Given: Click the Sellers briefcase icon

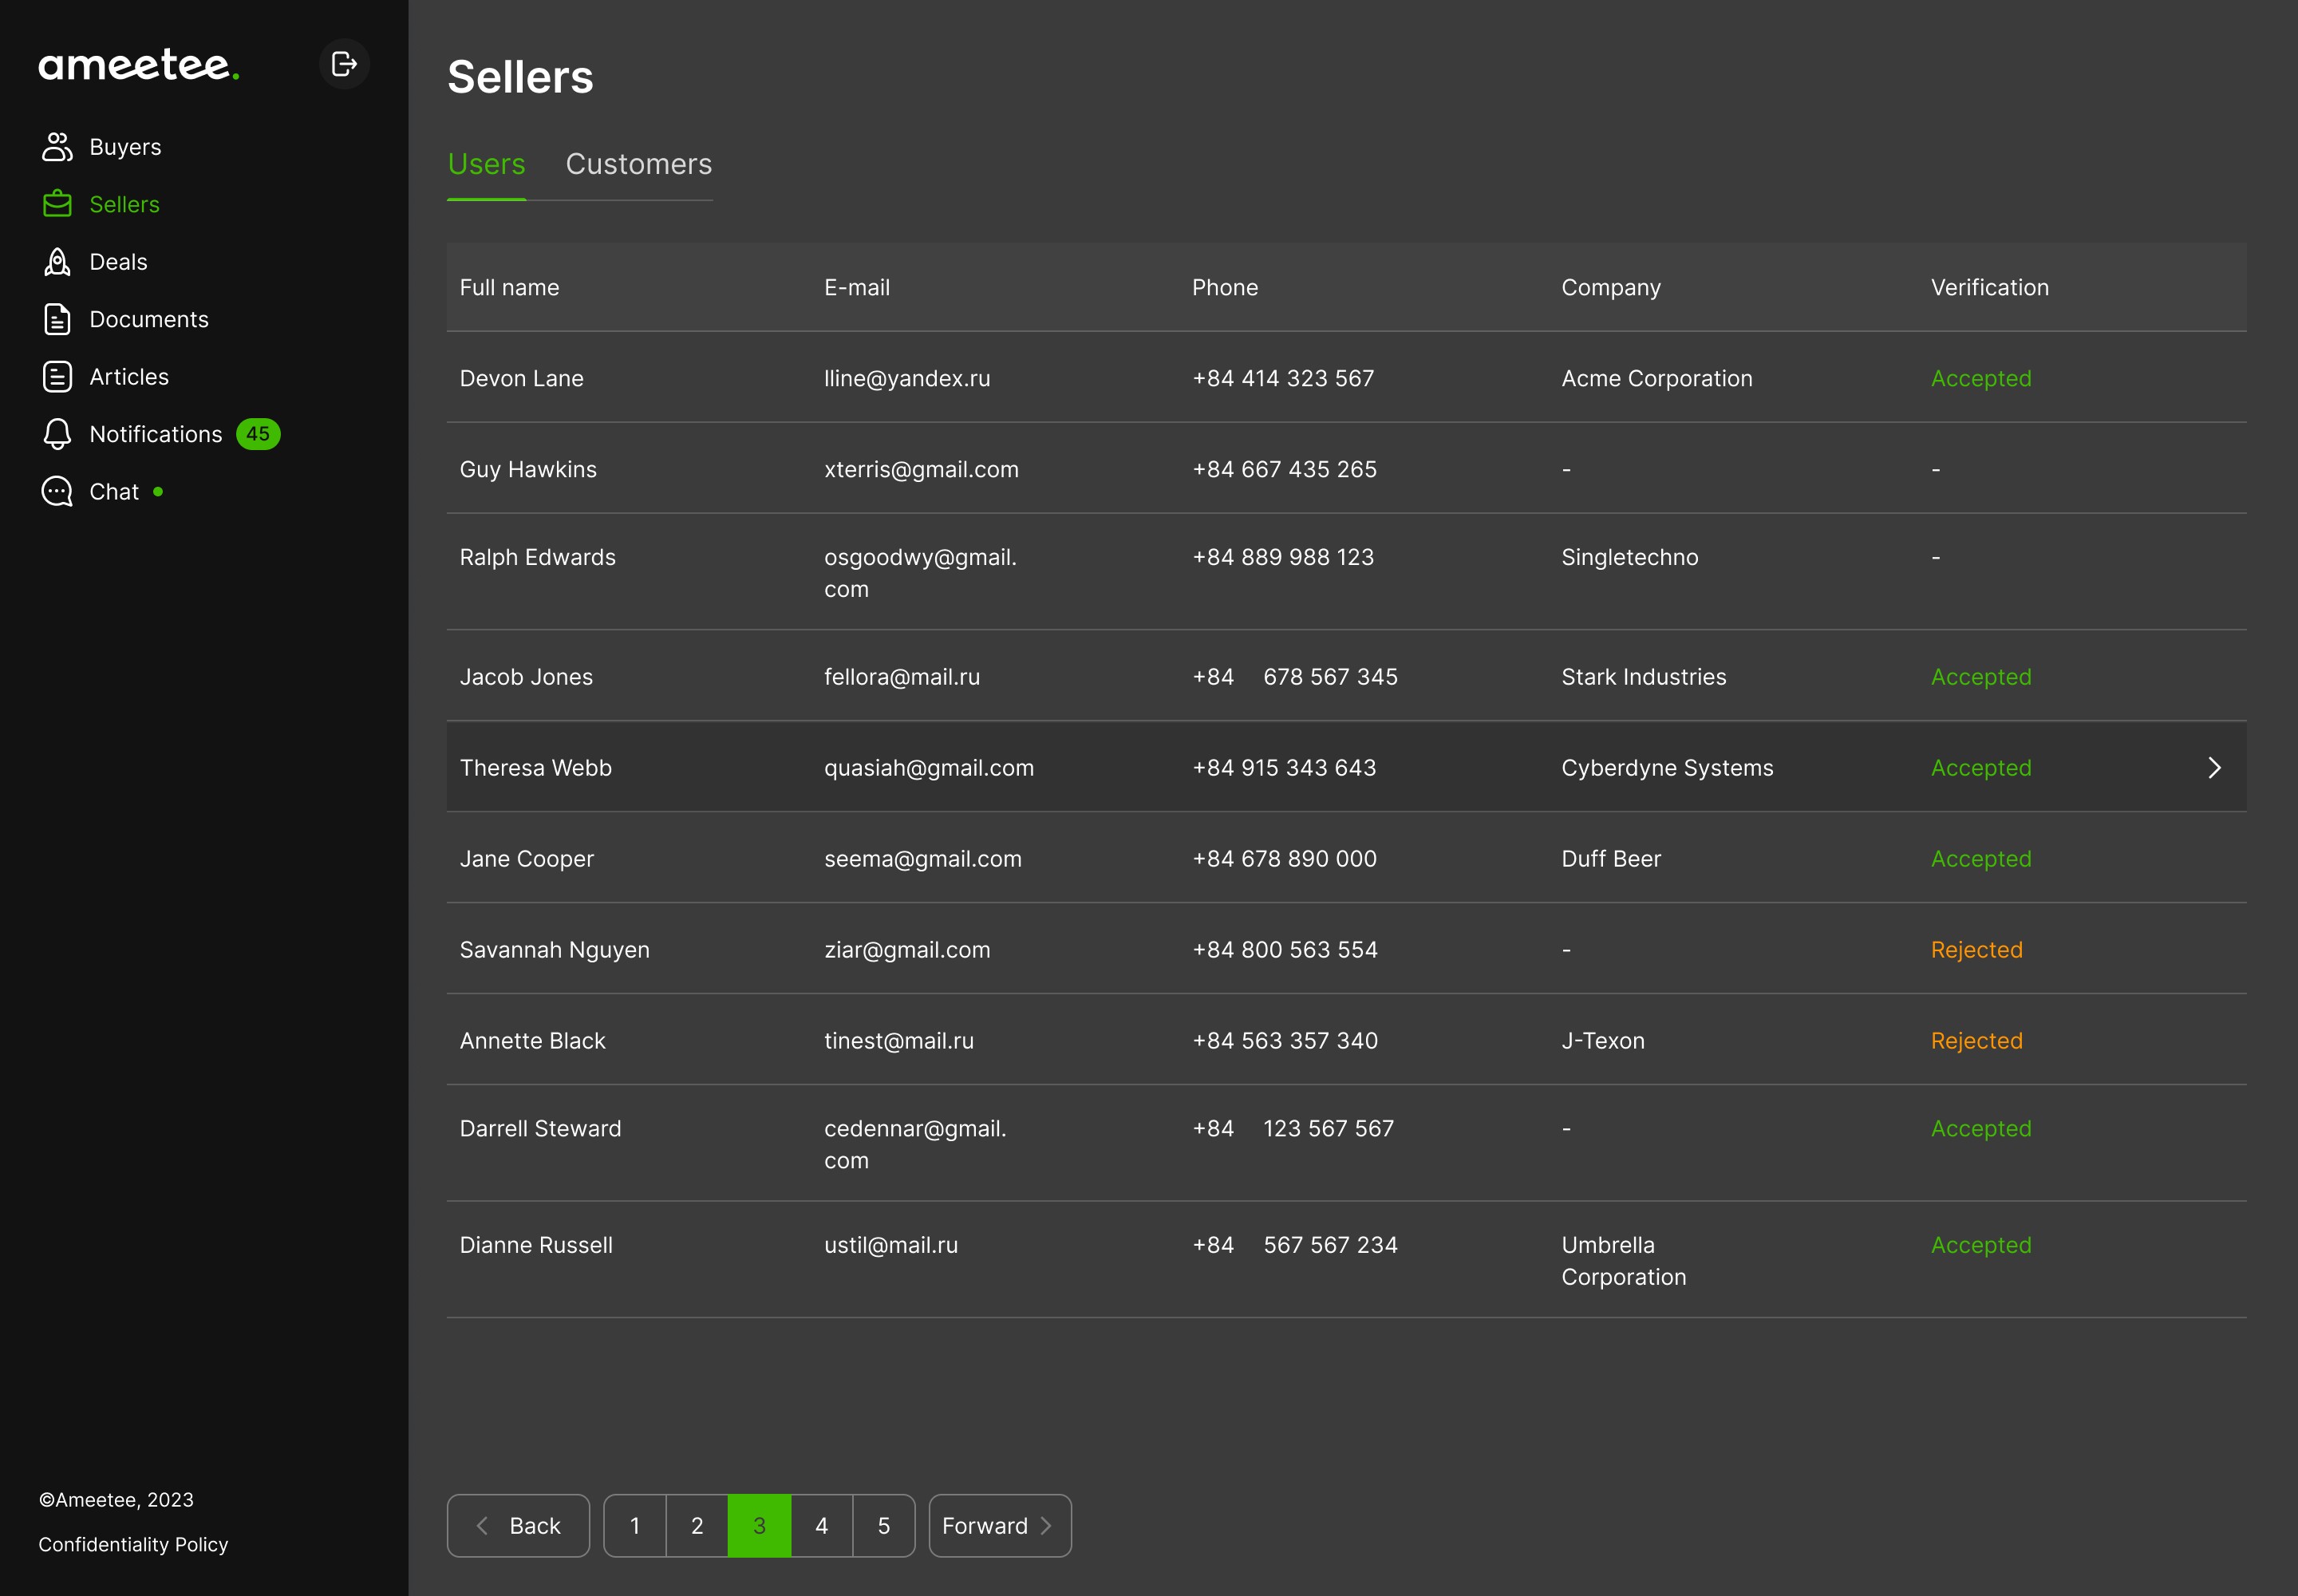Looking at the screenshot, I should click(57, 204).
